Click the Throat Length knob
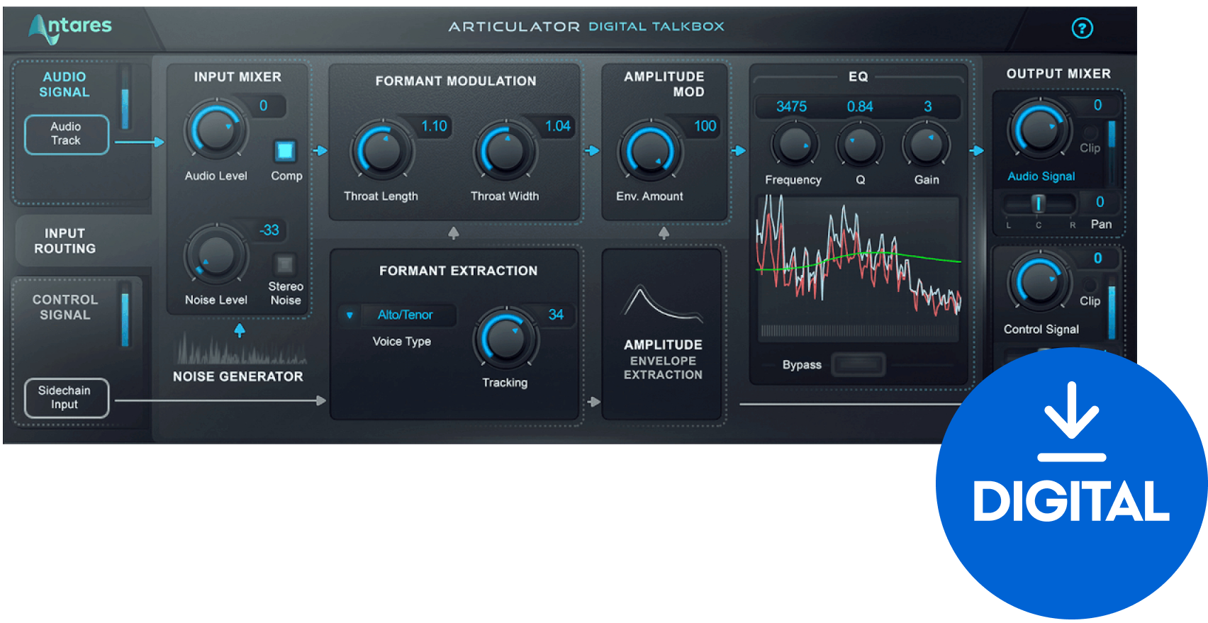This screenshot has width=1208, height=623. pyautogui.click(x=382, y=150)
